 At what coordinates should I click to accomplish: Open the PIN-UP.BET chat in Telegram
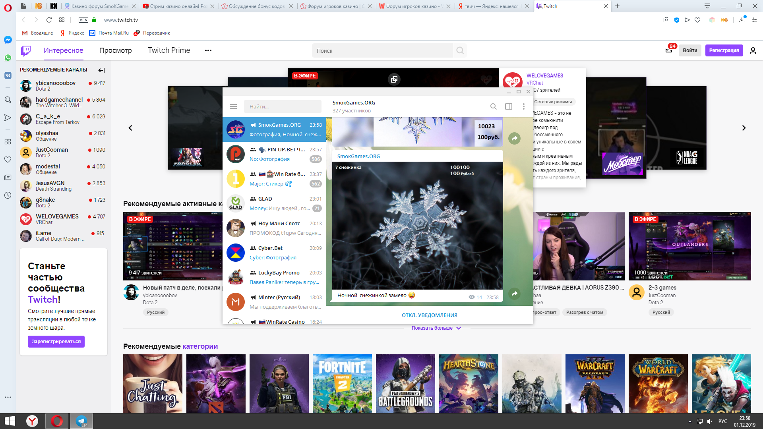pos(274,154)
